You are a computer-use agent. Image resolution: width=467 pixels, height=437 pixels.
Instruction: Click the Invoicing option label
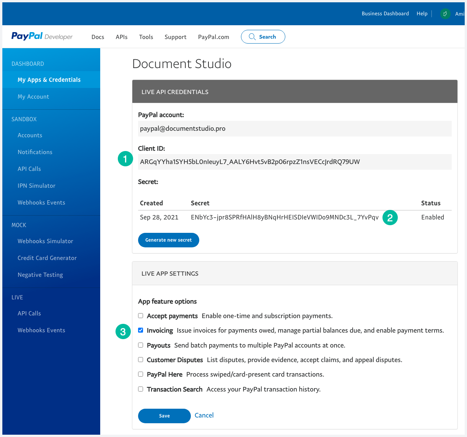(x=160, y=331)
